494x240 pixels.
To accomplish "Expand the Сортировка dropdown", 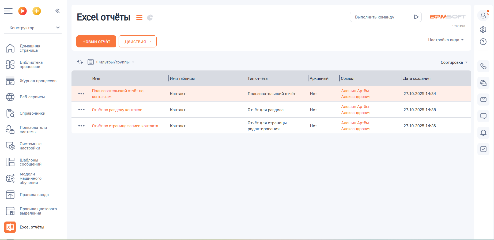I will pos(454,62).
